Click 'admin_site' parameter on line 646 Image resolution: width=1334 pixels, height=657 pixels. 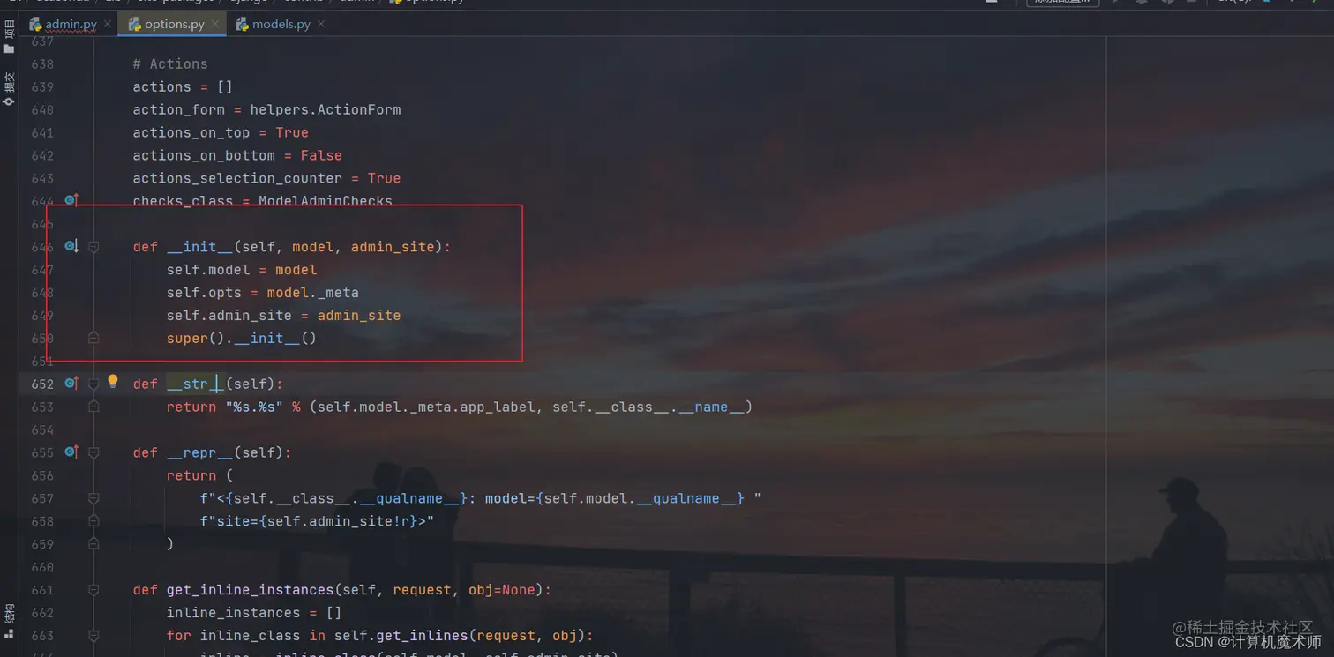coord(393,247)
